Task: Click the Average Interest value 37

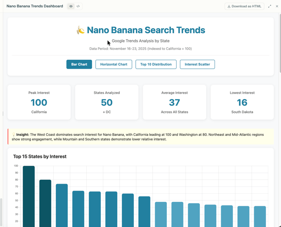Action: pyautogui.click(x=174, y=102)
